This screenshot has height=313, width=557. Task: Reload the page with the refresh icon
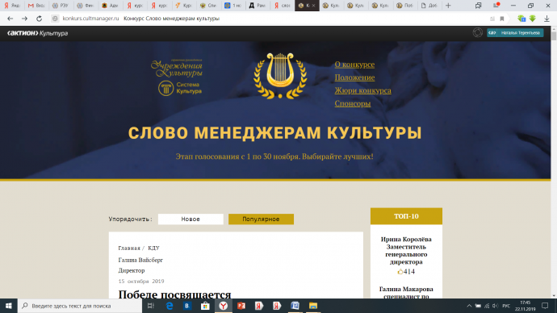(x=39, y=19)
